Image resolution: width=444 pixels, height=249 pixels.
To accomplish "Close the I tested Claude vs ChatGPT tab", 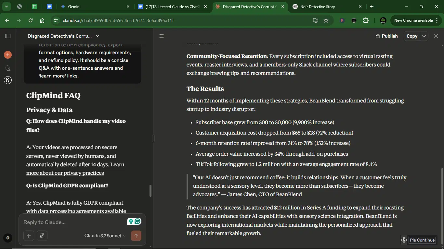I will coord(205,6).
